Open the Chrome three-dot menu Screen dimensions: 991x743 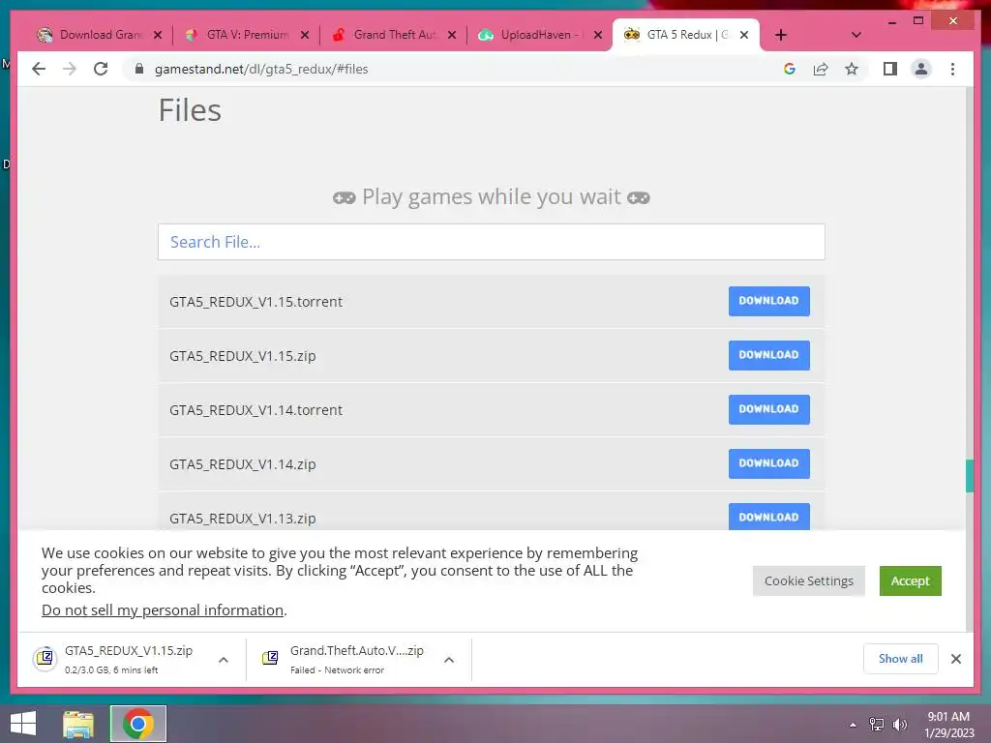952,69
